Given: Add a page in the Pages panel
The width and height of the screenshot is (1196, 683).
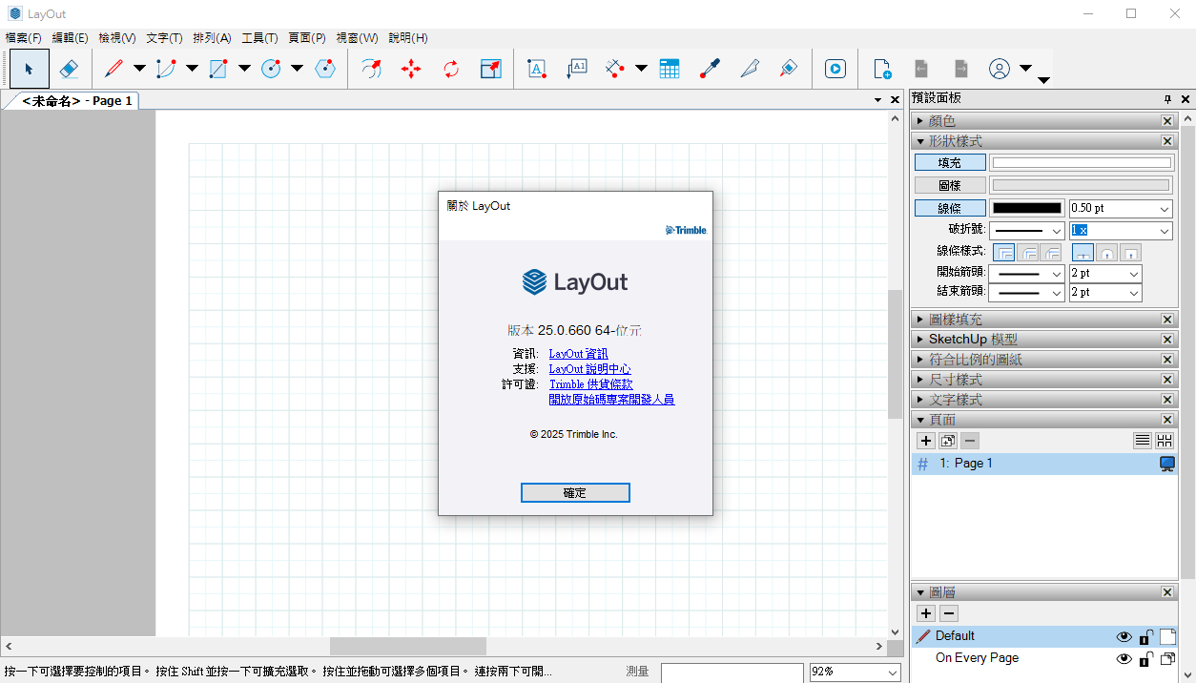Looking at the screenshot, I should pos(925,441).
